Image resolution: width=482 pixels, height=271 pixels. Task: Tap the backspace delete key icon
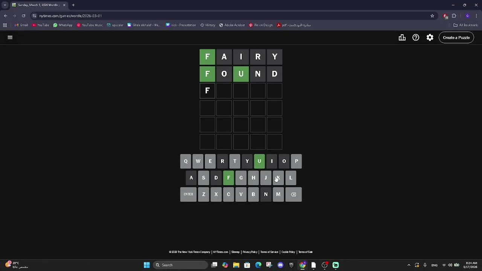pos(293,195)
